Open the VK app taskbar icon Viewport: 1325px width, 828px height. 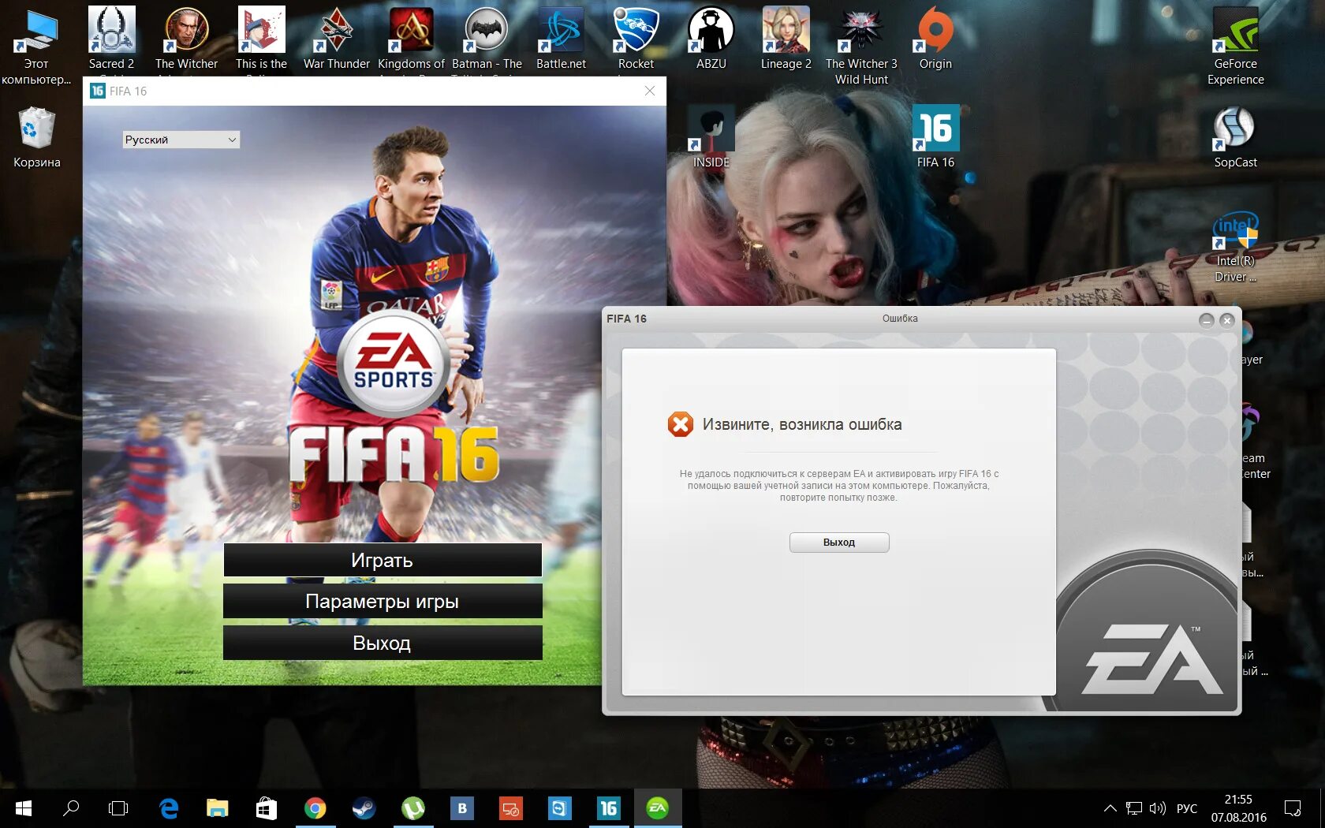462,808
